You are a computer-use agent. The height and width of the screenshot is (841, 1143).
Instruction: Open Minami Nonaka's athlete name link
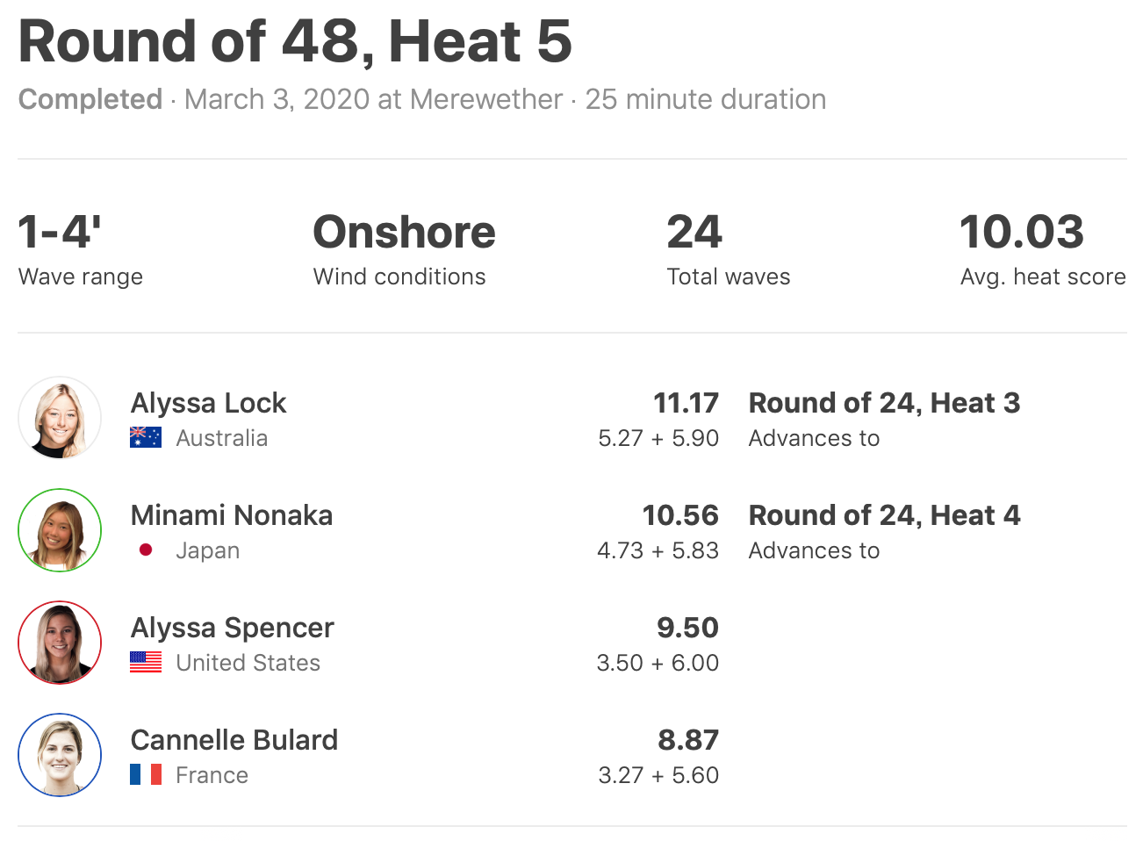[232, 515]
